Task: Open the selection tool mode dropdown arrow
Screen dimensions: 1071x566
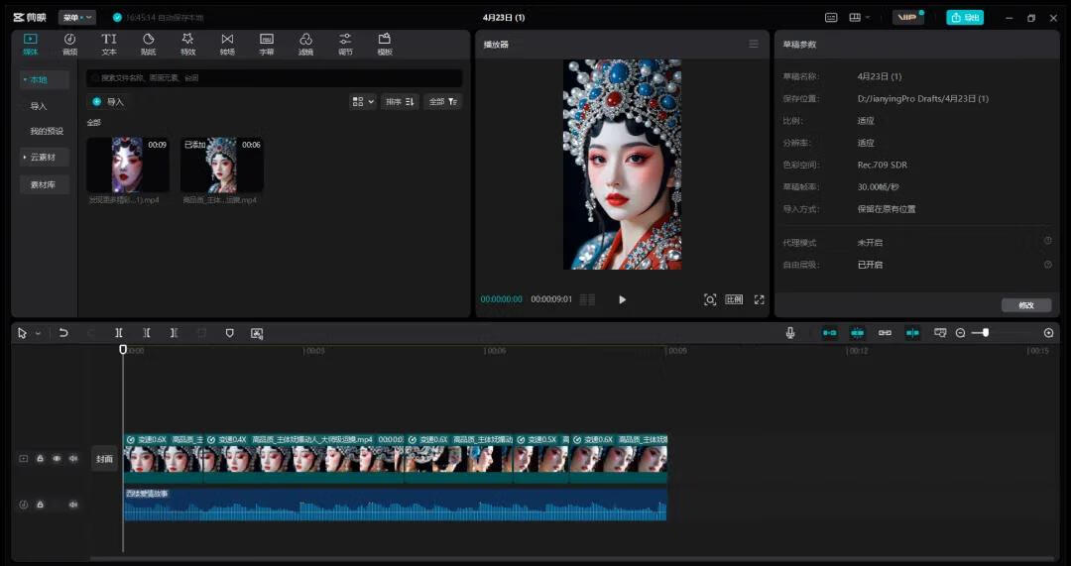Action: (39, 334)
